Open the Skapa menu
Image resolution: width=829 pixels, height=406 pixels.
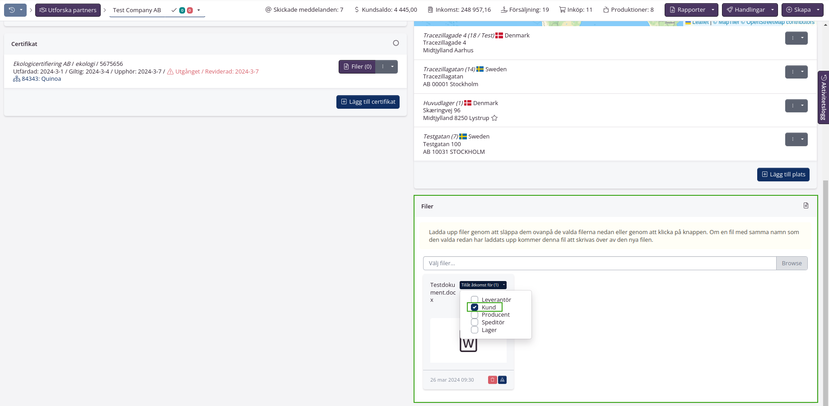802,10
